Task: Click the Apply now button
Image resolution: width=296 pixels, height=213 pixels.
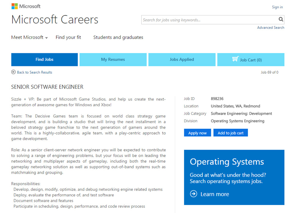Action: (x=197, y=133)
